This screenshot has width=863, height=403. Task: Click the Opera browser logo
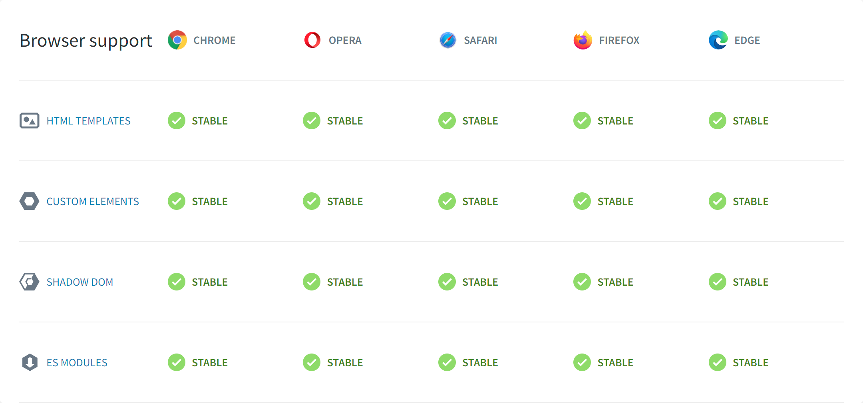click(x=312, y=40)
